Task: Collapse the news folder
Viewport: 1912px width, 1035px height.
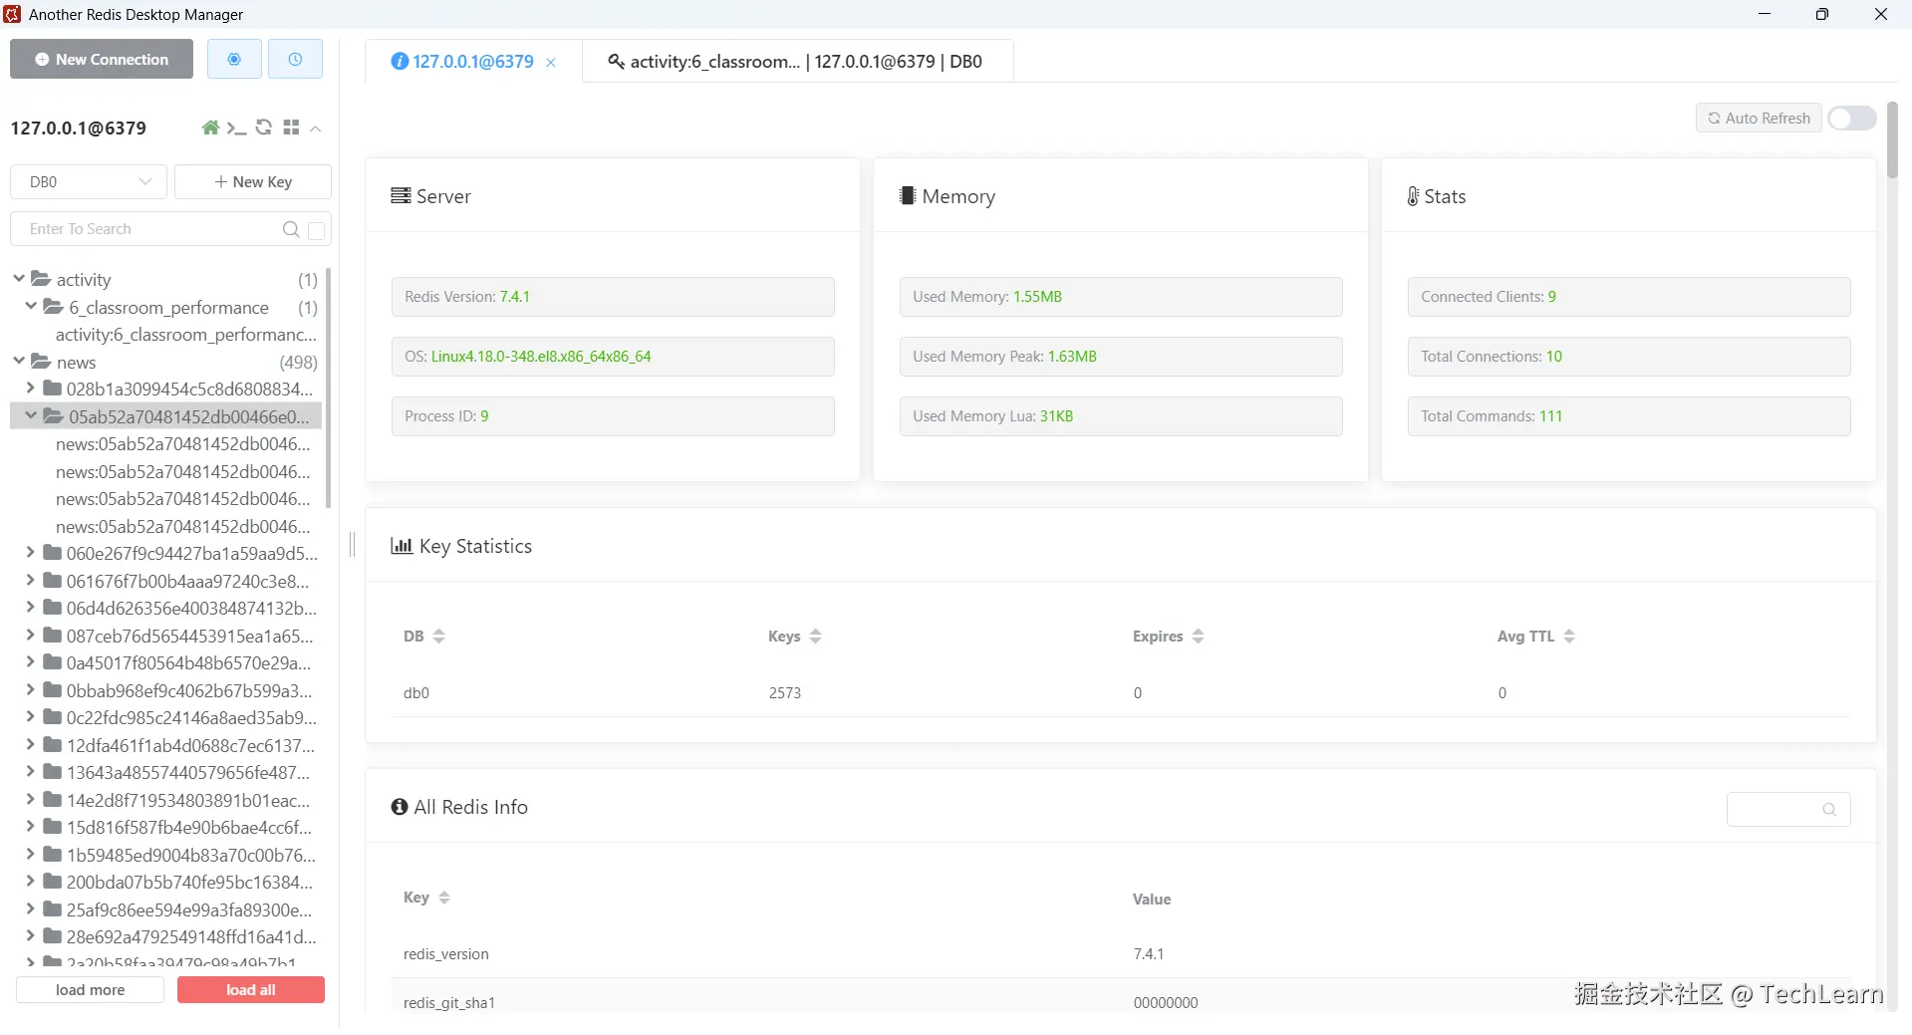Action: pyautogui.click(x=19, y=362)
